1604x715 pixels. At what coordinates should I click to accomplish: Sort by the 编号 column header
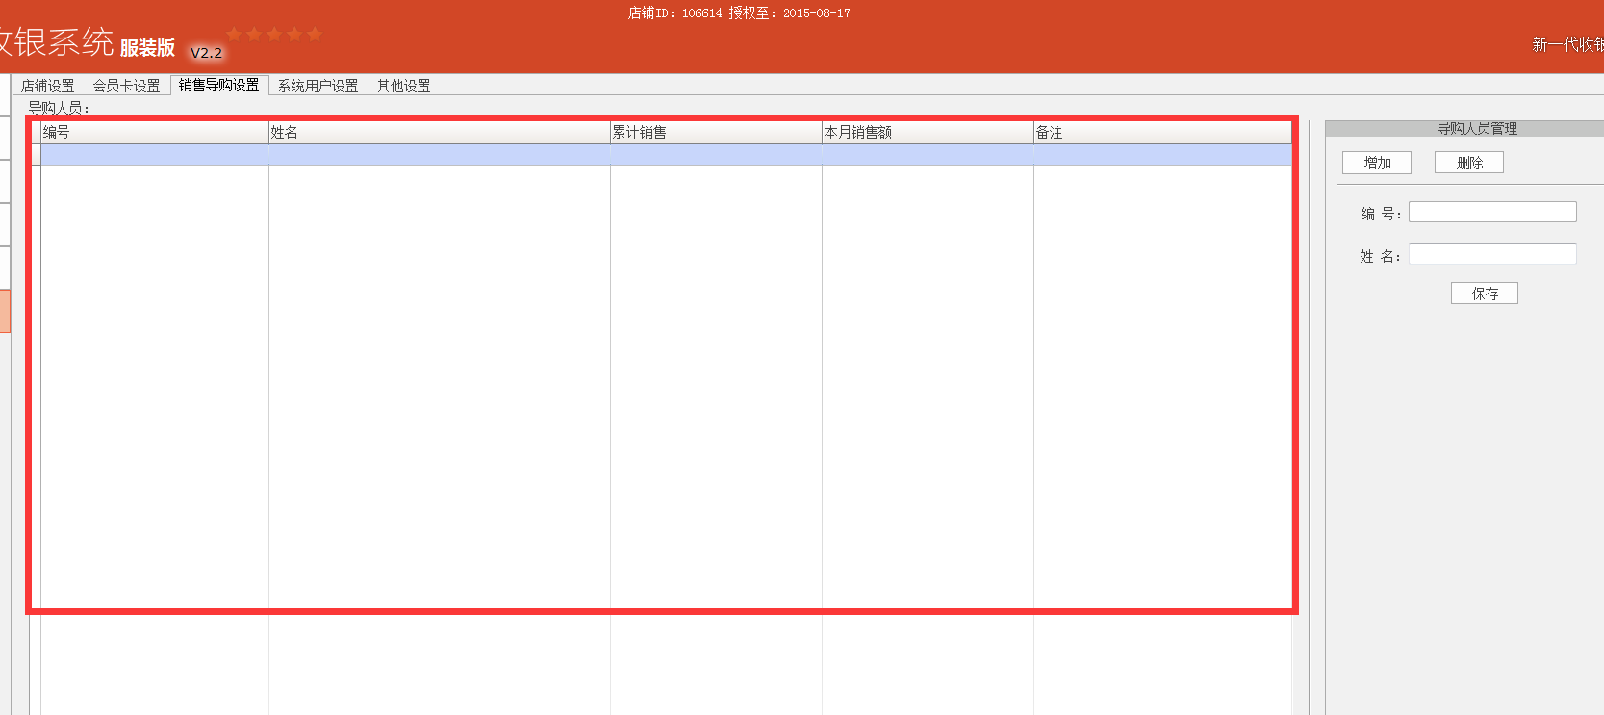(154, 133)
